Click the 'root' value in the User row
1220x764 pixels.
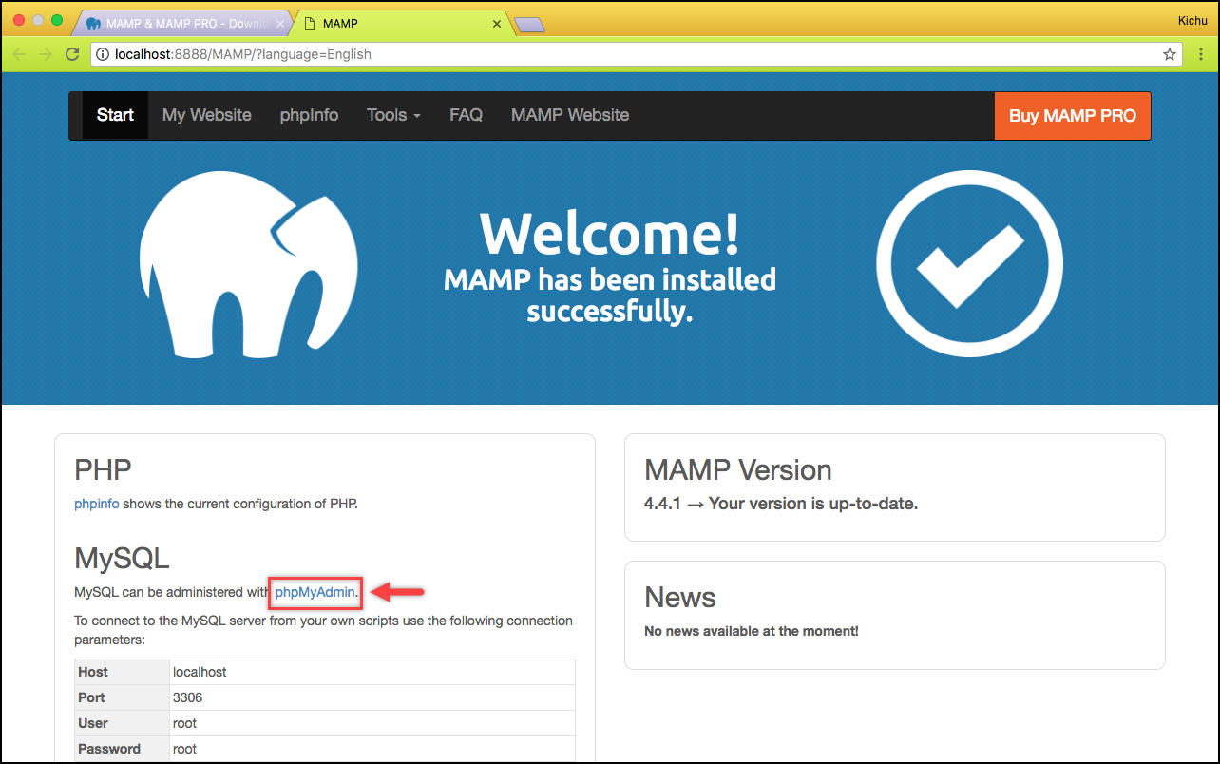click(184, 723)
